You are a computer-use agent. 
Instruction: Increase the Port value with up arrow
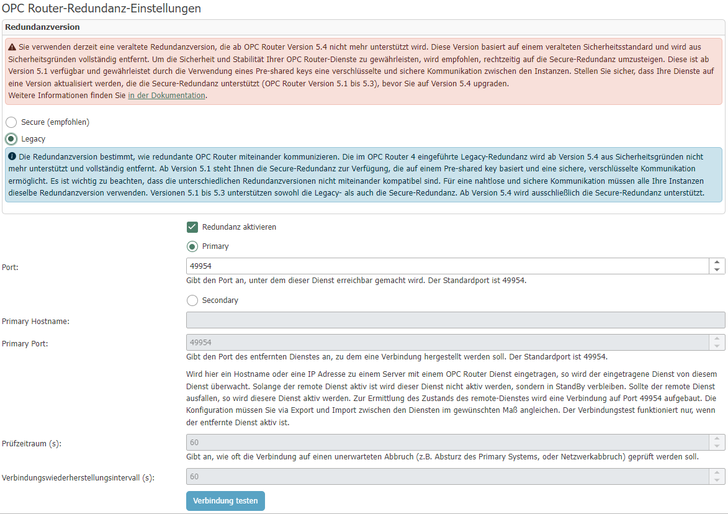(717, 262)
